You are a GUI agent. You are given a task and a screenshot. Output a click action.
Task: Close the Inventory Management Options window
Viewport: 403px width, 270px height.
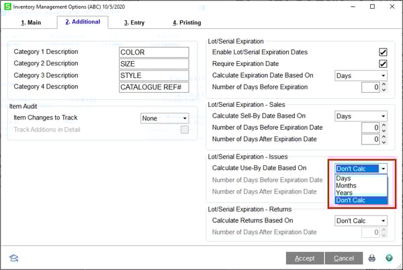pyautogui.click(x=391, y=7)
